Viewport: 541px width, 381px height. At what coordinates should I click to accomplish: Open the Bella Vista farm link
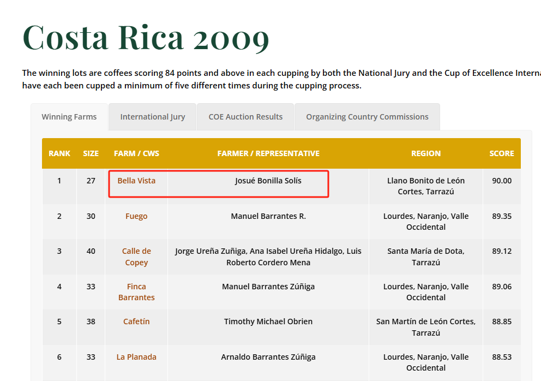click(x=136, y=181)
